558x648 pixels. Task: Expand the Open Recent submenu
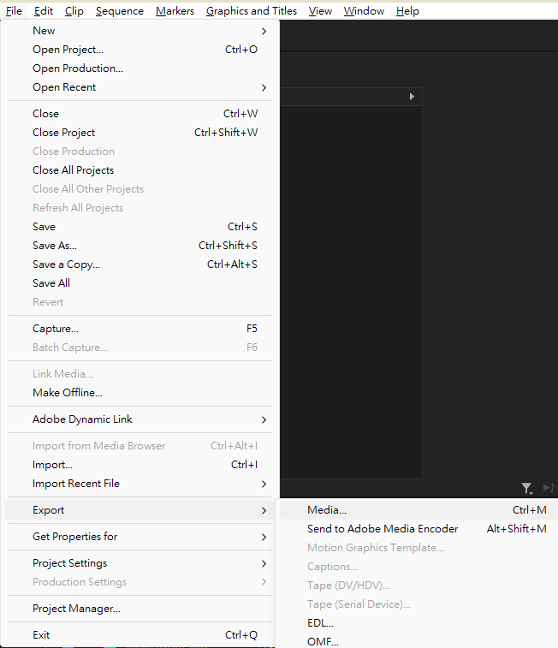click(141, 87)
